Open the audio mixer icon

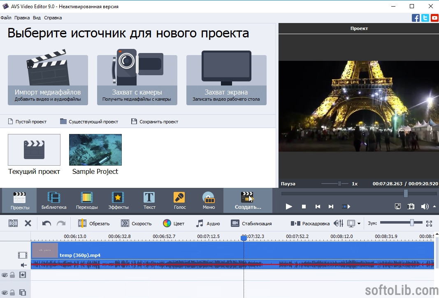coord(338,223)
